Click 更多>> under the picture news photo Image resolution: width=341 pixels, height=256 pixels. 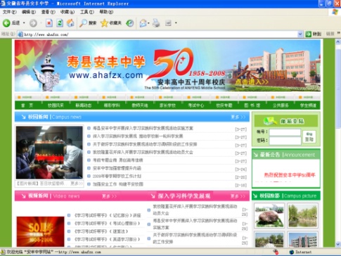point(77,184)
